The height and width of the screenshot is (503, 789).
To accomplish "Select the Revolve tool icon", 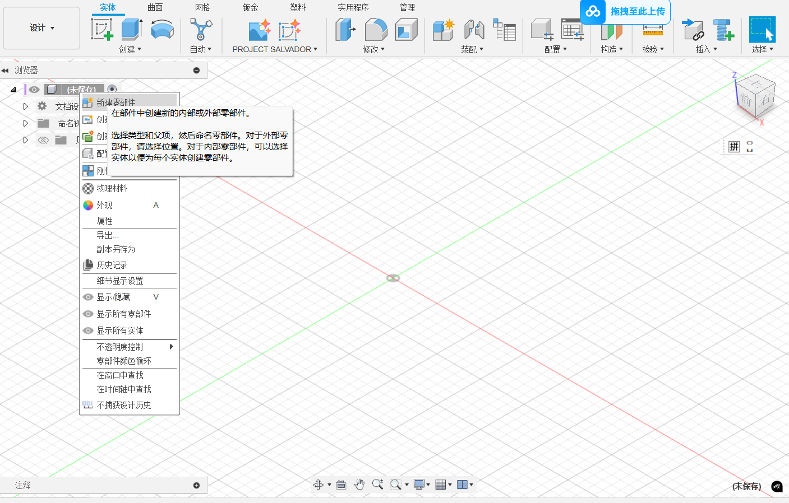I will tap(163, 29).
